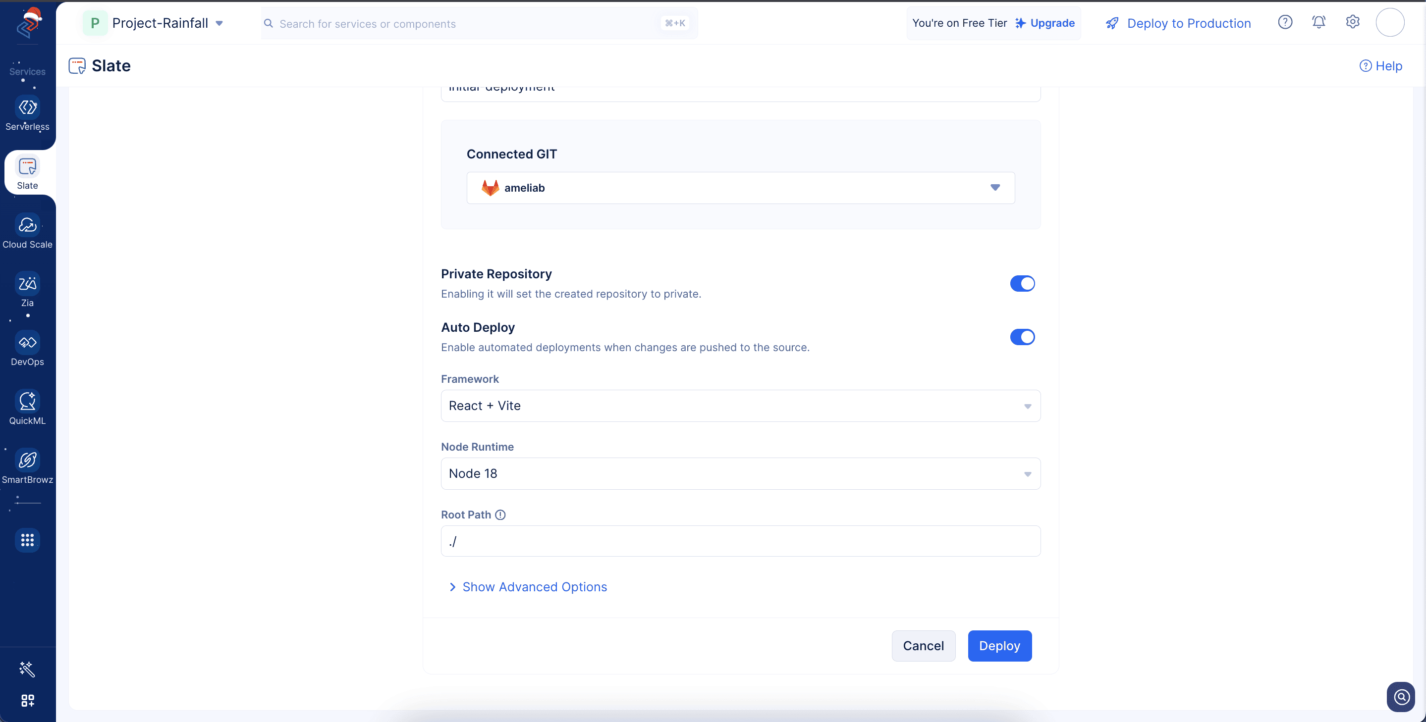Image resolution: width=1426 pixels, height=722 pixels.
Task: Open the help question-mark icon in header
Action: click(x=1285, y=22)
